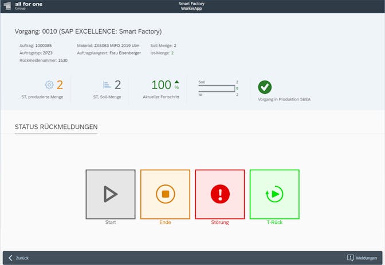Report a fault via Störung tile
This screenshot has height=265, width=385.
coord(220,194)
